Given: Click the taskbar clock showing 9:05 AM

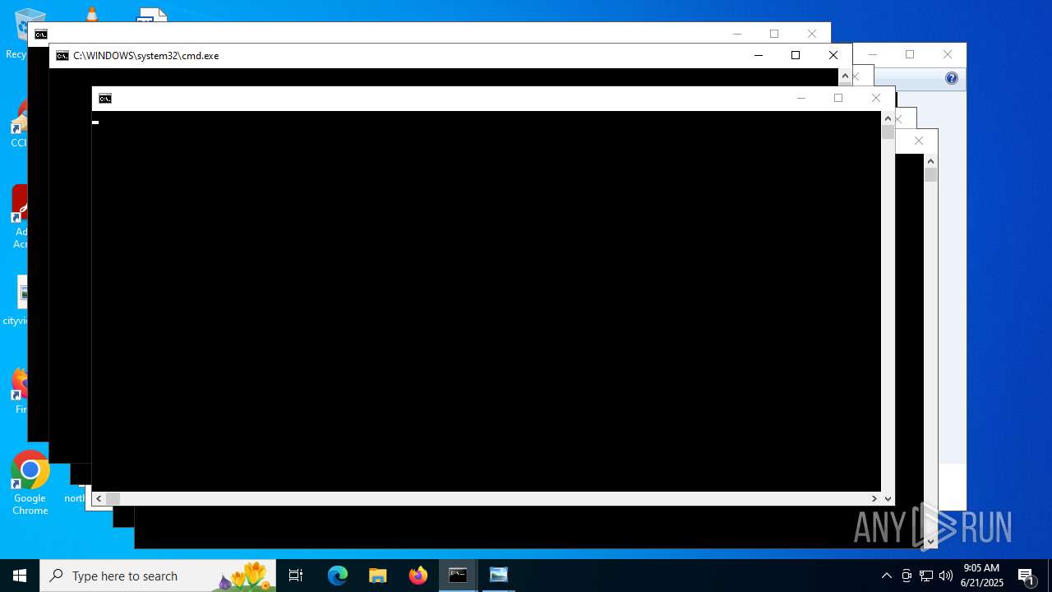Looking at the screenshot, I should click(982, 576).
